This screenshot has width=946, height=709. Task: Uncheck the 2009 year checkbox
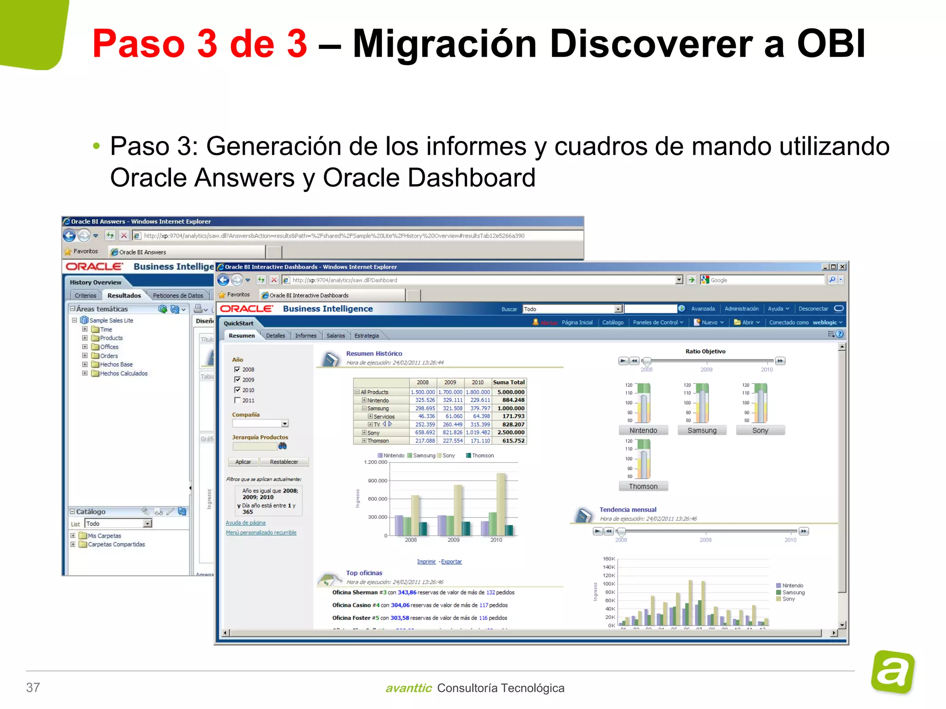click(237, 379)
